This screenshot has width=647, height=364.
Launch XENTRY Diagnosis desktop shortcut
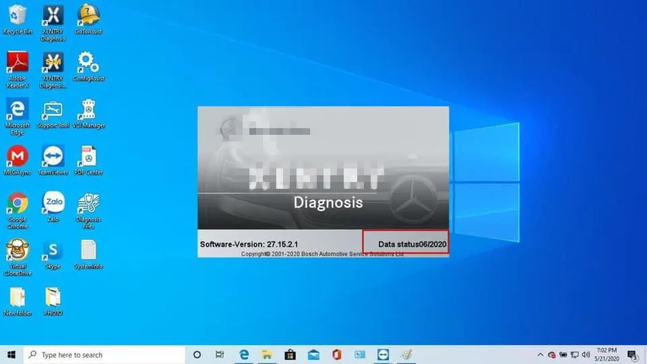(x=53, y=22)
